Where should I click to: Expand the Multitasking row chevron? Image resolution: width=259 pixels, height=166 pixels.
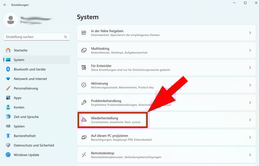(250, 50)
